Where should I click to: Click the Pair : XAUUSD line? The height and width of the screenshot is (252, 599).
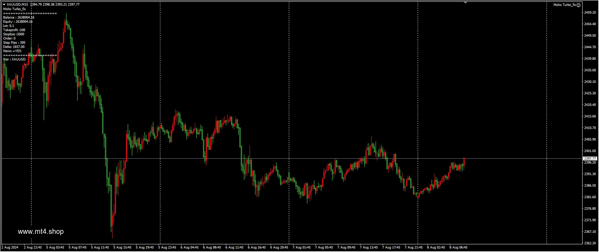click(14, 59)
